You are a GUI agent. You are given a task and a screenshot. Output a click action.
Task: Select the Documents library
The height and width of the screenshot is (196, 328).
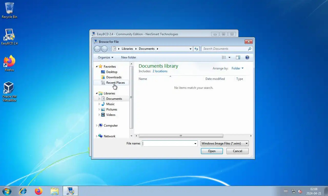tap(114, 99)
